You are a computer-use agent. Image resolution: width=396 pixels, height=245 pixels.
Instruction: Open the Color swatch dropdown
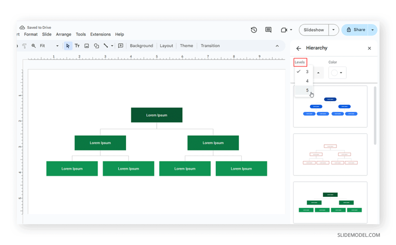click(x=337, y=73)
